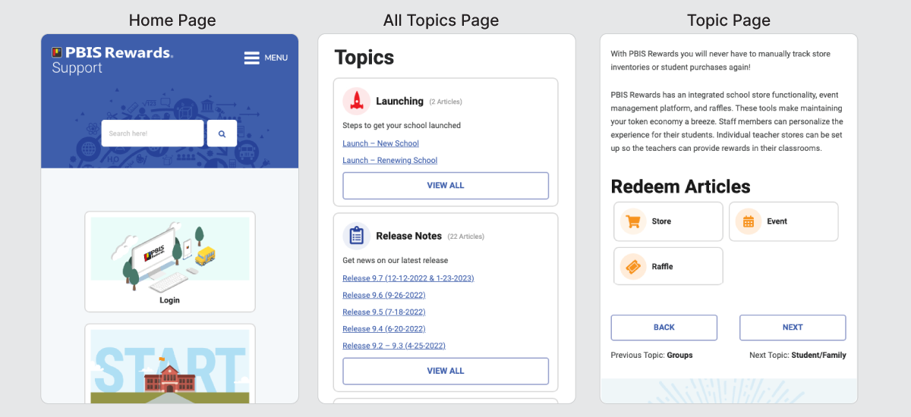This screenshot has height=417, width=911.
Task: Open the Launch – New School link
Action: (380, 143)
